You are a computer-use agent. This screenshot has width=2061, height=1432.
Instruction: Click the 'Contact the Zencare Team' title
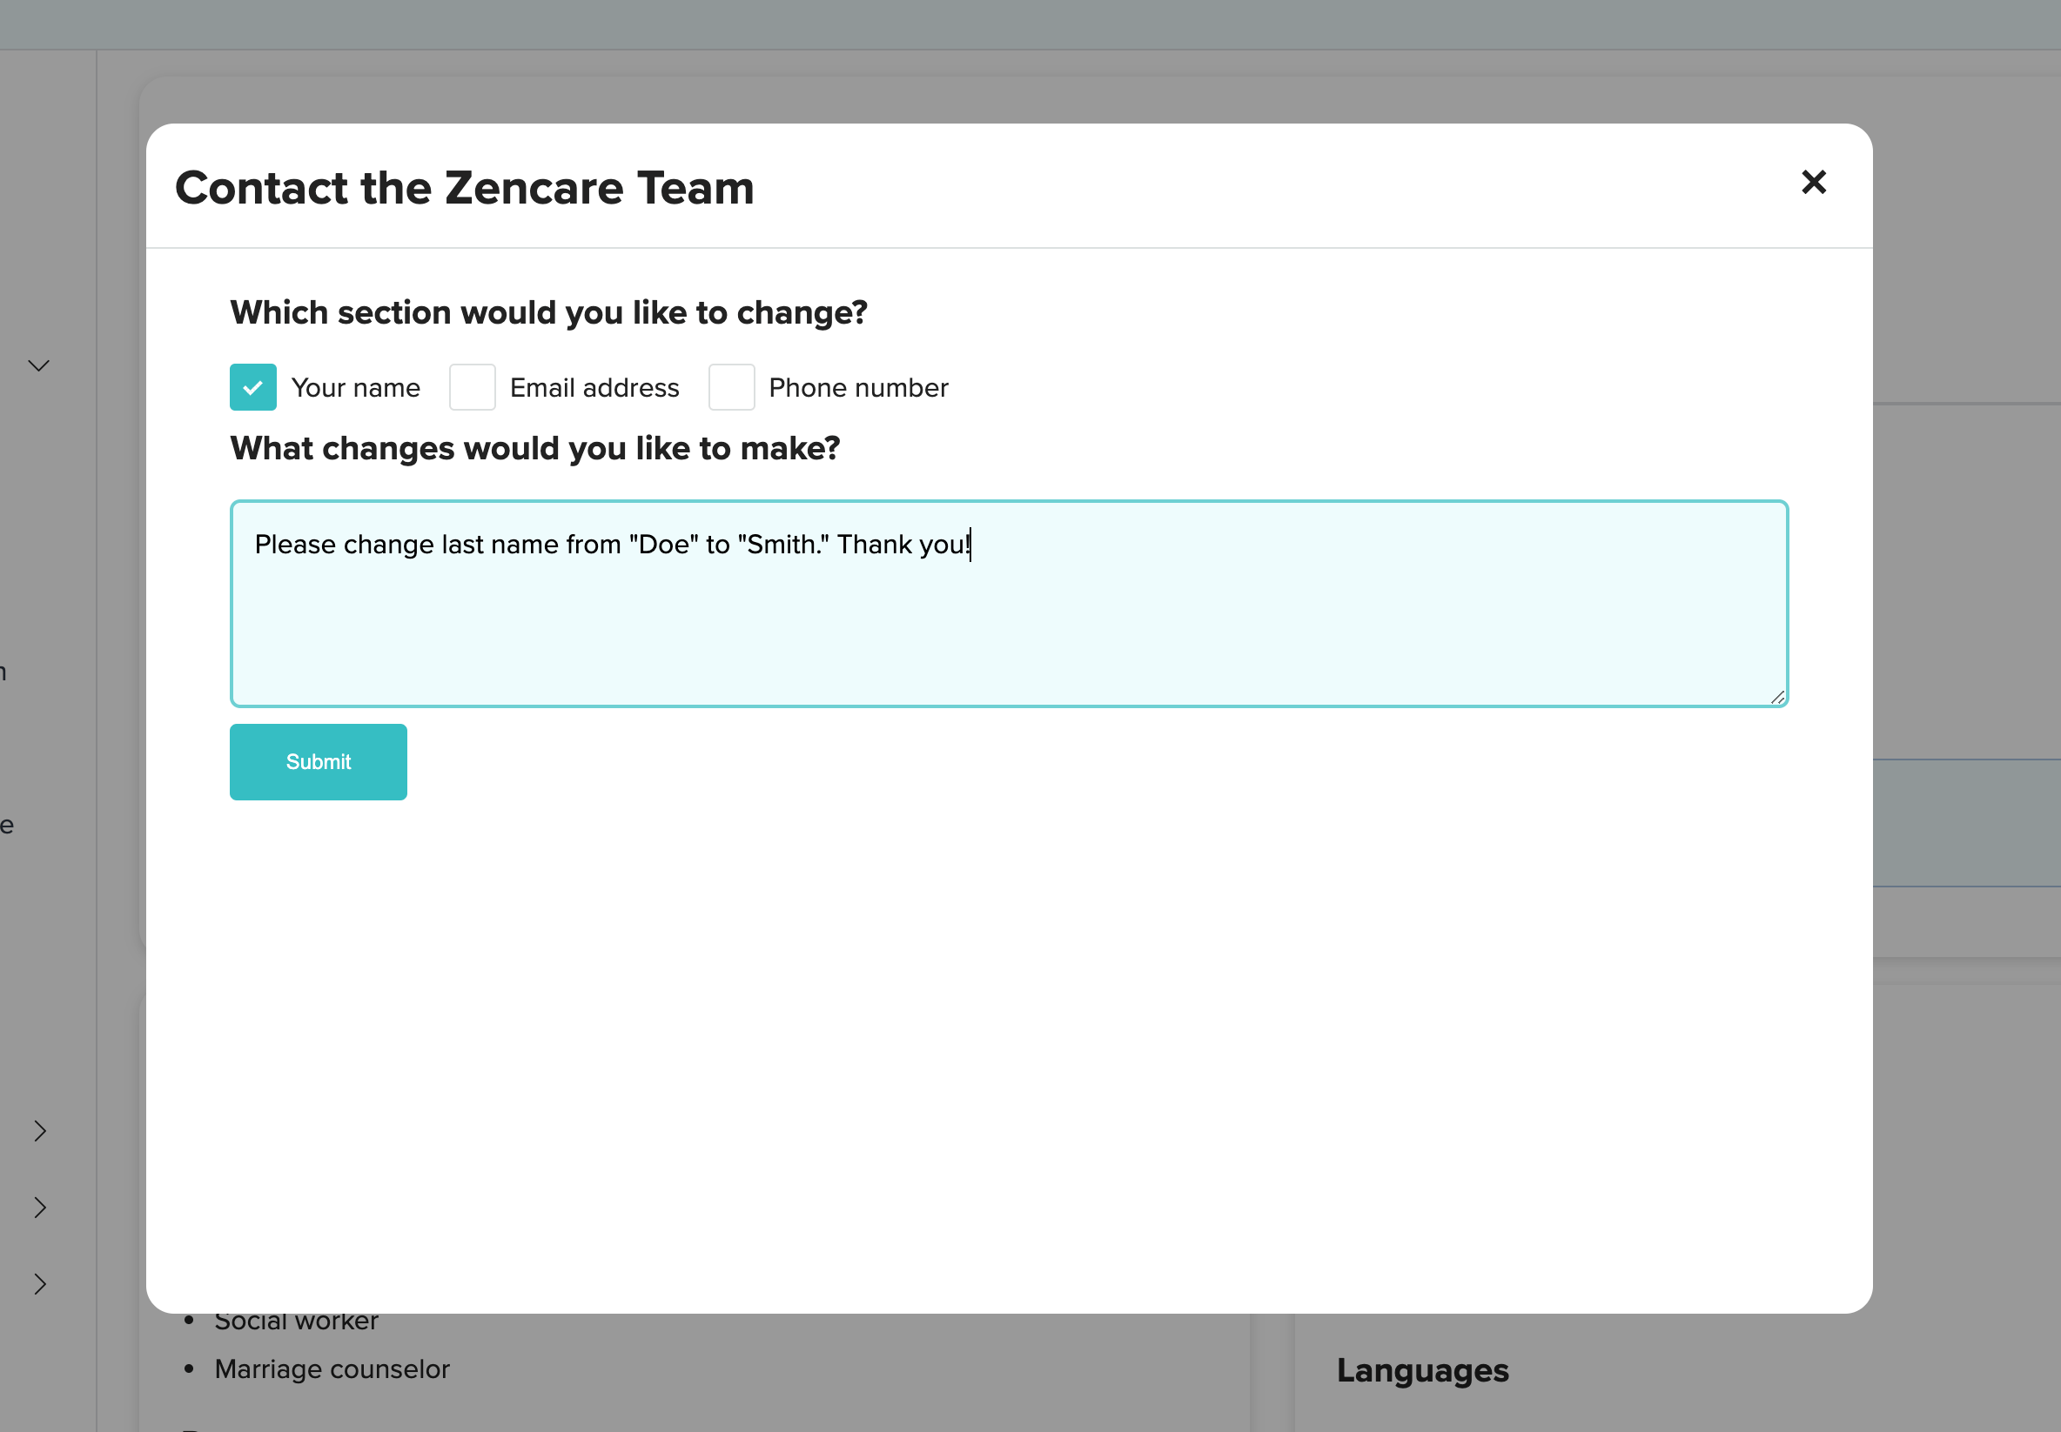coord(464,188)
